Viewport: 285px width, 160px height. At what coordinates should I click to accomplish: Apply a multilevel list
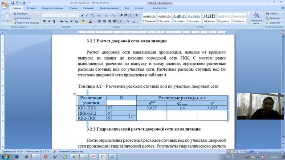click(x=114, y=15)
